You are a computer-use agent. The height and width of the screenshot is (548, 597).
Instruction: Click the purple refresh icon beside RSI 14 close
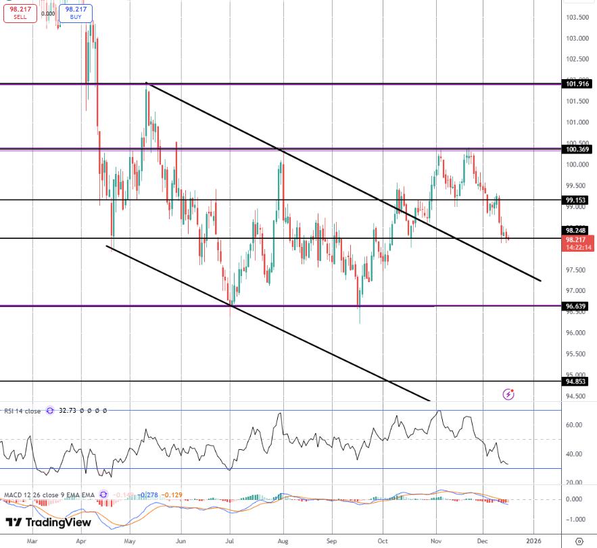pyautogui.click(x=50, y=411)
